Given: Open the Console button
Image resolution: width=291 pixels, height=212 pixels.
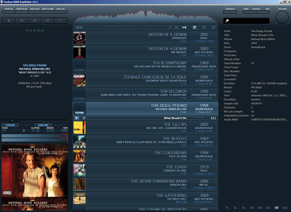Looking at the screenshot, I should [x=230, y=12].
